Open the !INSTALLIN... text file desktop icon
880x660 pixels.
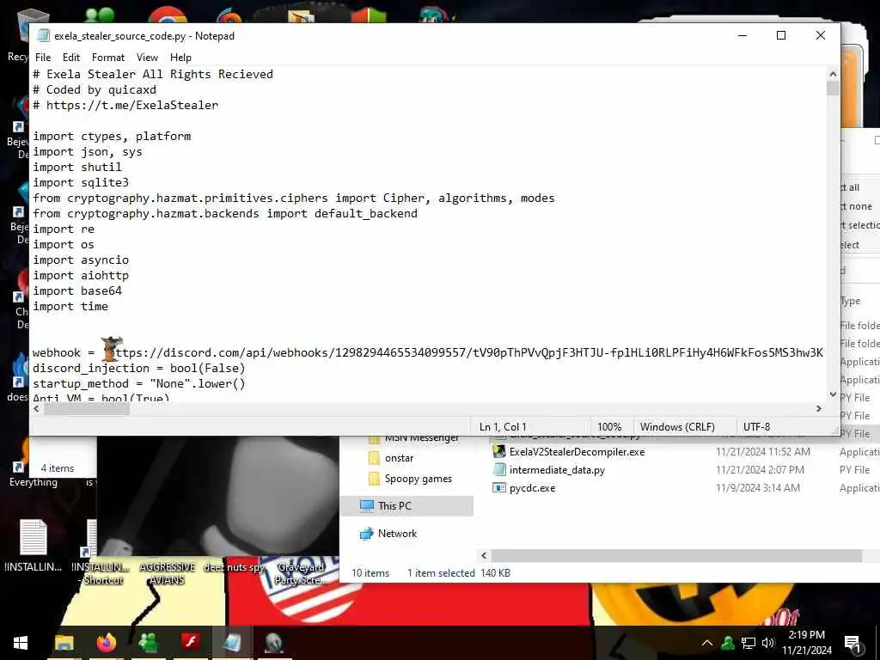point(34,545)
